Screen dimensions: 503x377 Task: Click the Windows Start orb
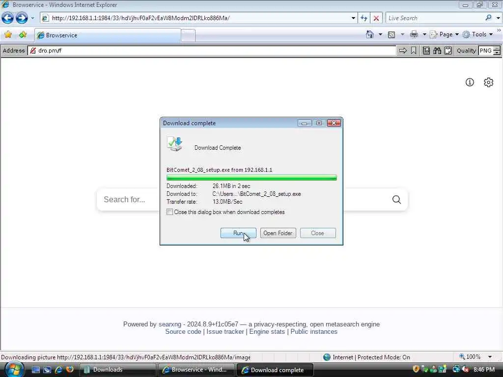14,370
